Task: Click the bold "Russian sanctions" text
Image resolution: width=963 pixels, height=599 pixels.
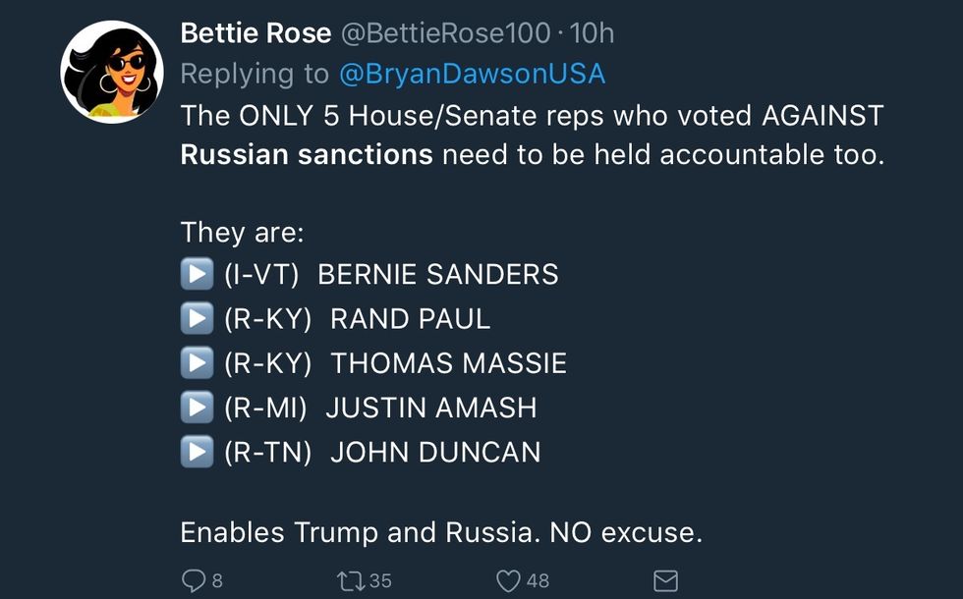Action: [307, 155]
